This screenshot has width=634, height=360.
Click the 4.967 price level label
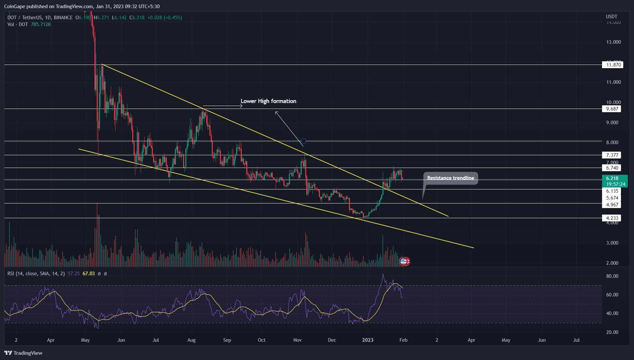click(x=612, y=205)
